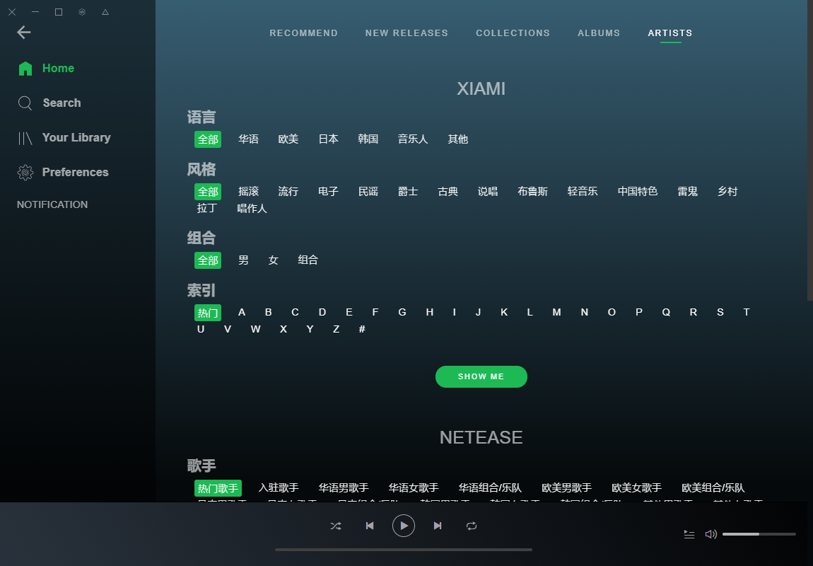Viewport: 813px width, 566px height.
Task: Select 全部 under 语言
Action: tap(208, 139)
